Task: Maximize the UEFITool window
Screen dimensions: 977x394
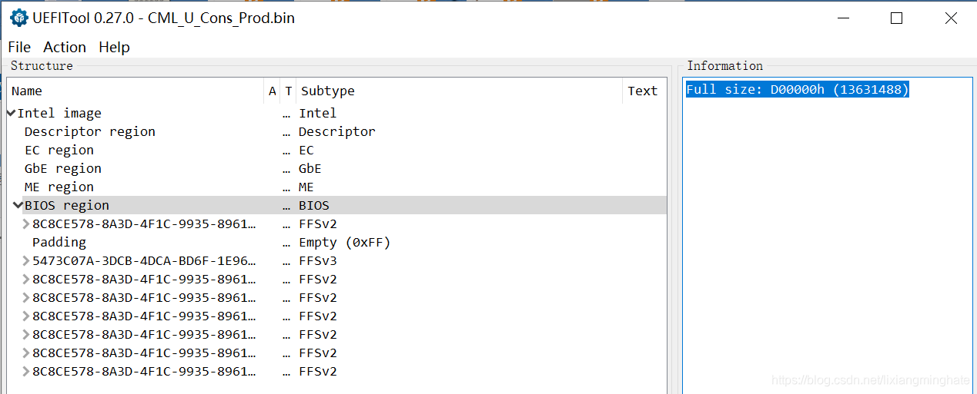Action: (896, 18)
